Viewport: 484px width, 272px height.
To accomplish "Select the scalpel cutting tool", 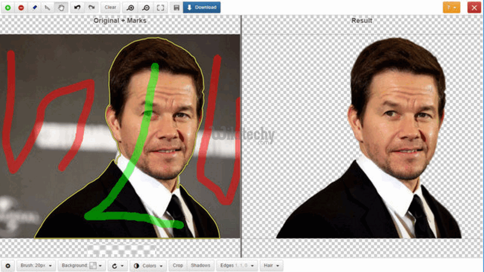I will pyautogui.click(x=47, y=8).
